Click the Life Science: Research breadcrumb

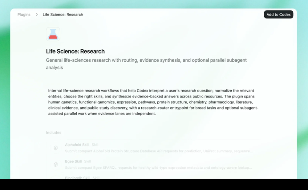click(63, 14)
